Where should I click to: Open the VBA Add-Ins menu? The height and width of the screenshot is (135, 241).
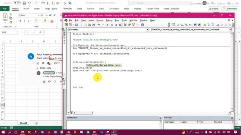coord(133,20)
